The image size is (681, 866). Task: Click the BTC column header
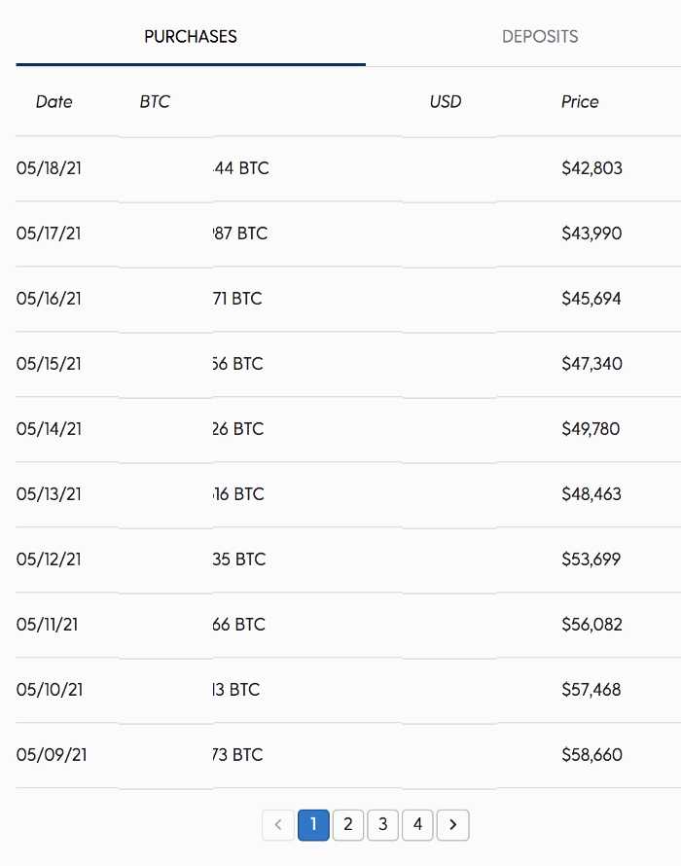(x=155, y=102)
